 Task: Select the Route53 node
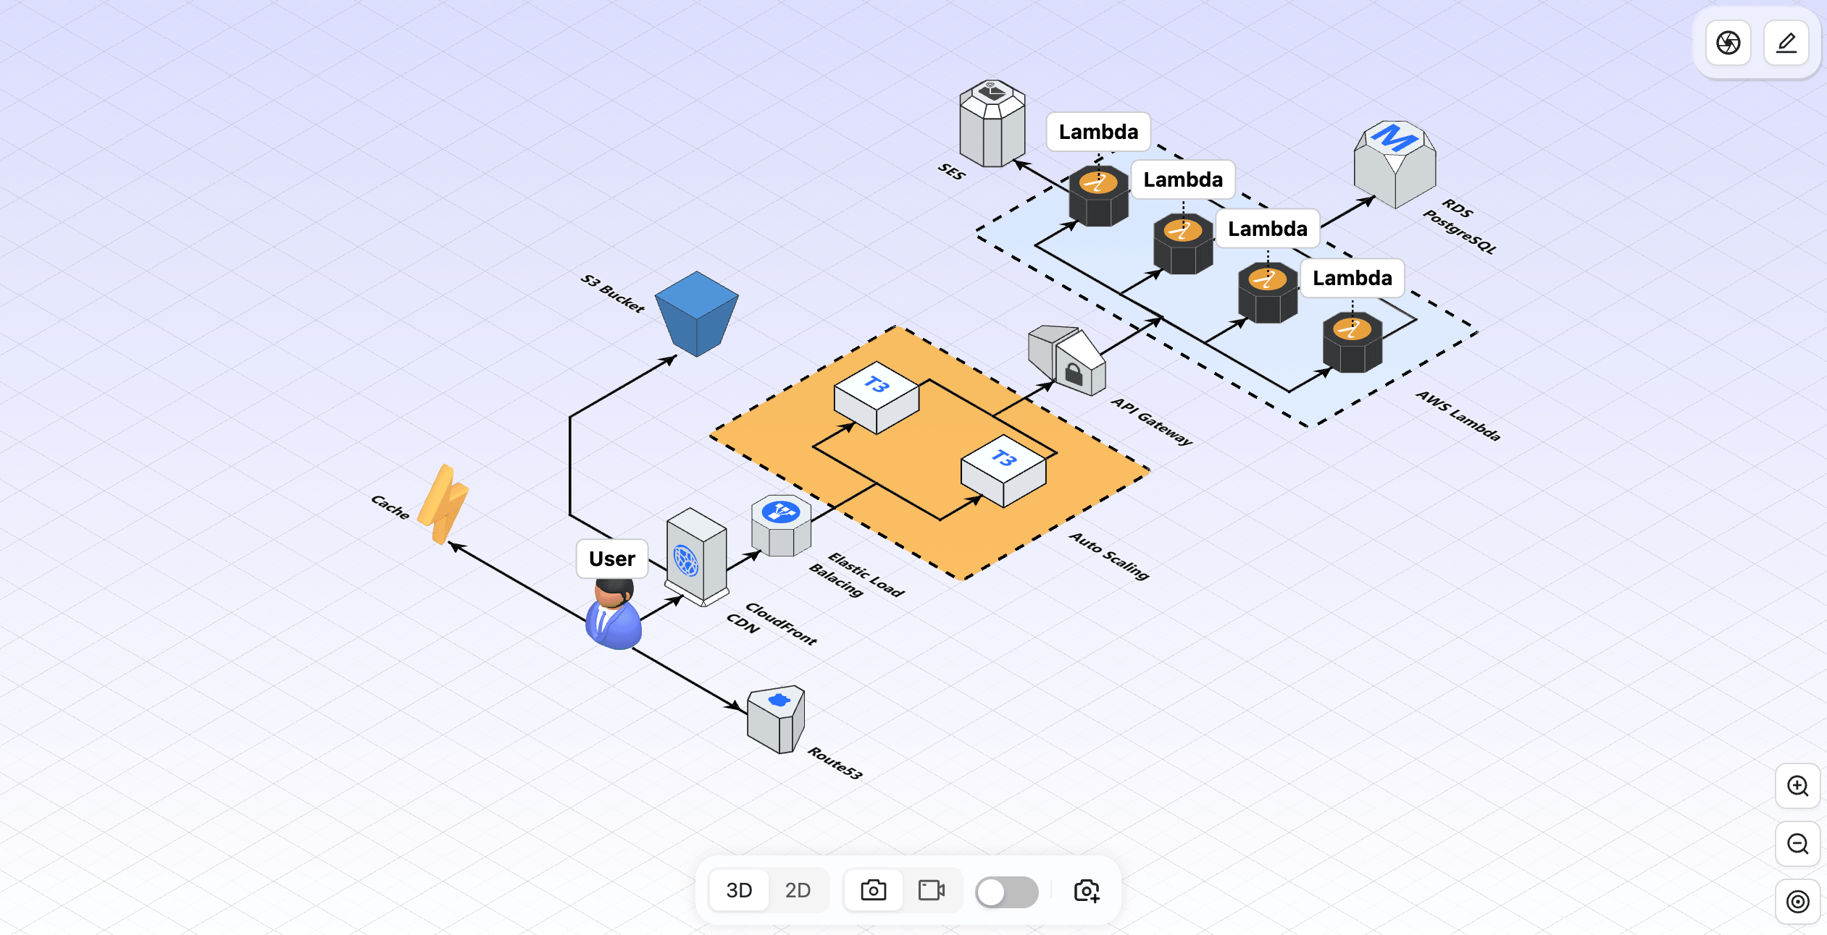(775, 720)
